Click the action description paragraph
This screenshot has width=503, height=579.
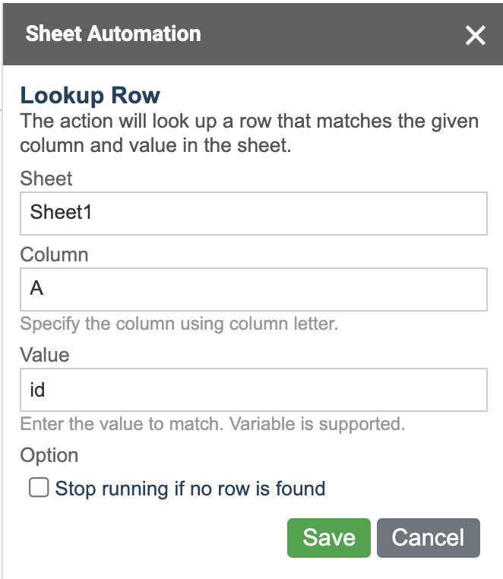[249, 133]
